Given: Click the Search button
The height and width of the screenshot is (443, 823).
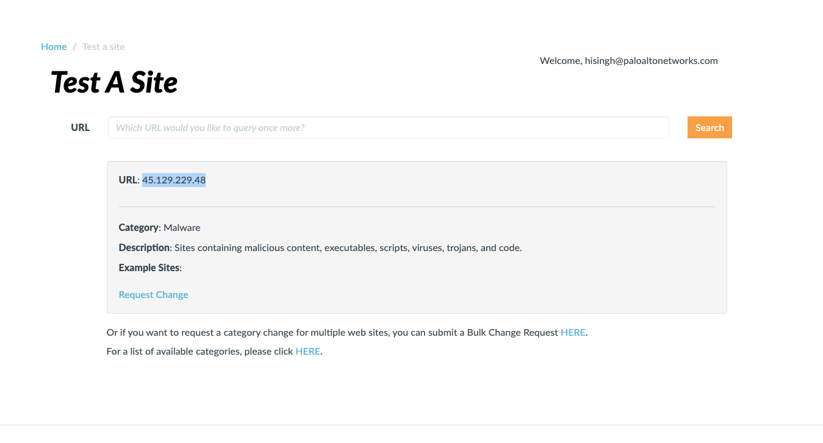Looking at the screenshot, I should (709, 127).
